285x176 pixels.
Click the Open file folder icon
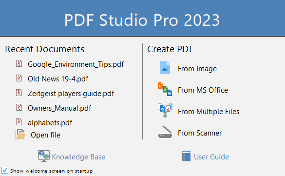click(20, 134)
